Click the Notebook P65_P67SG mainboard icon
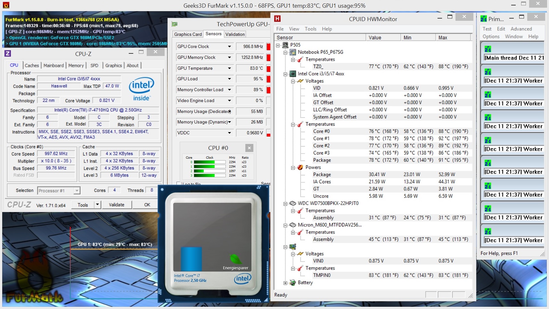549x309 pixels. pos(292,52)
